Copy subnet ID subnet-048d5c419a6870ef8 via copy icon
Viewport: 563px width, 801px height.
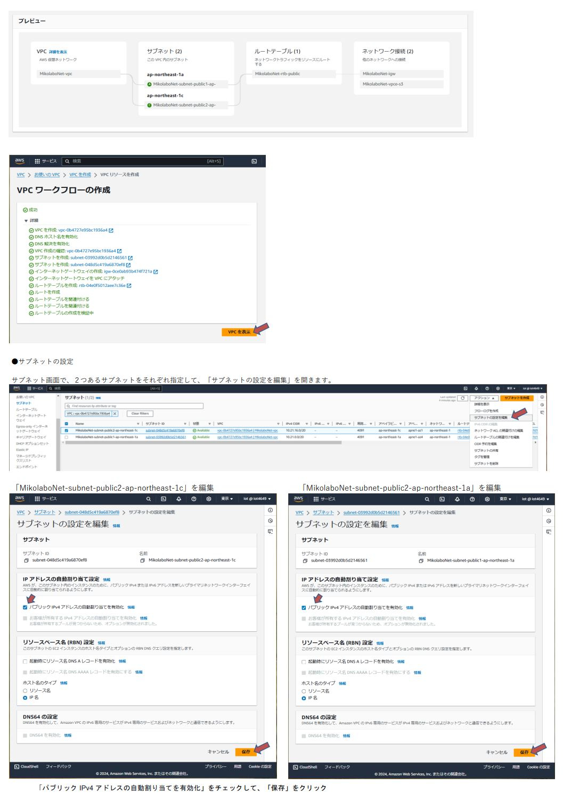pyautogui.click(x=26, y=560)
